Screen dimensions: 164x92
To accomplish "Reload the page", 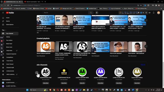I will point(8,5).
